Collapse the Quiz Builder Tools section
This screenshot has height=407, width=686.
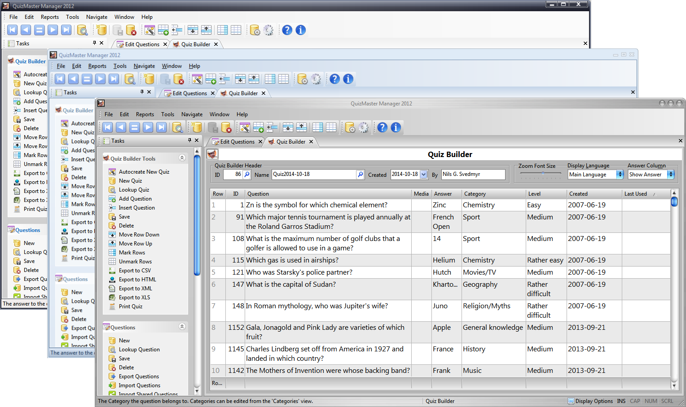pyautogui.click(x=182, y=158)
